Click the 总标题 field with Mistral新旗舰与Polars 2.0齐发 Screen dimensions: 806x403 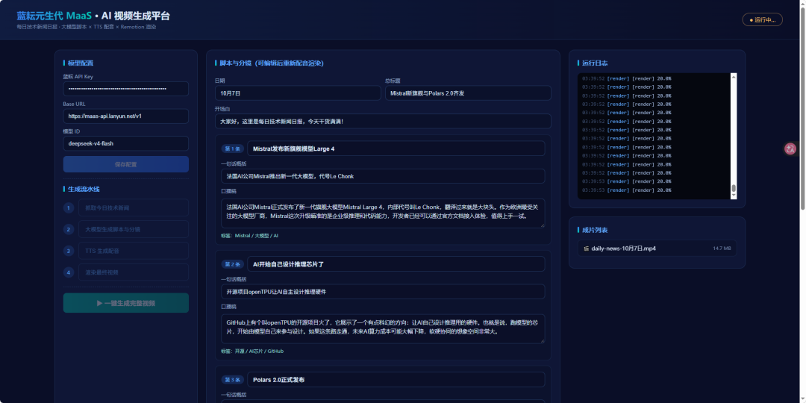pos(468,93)
